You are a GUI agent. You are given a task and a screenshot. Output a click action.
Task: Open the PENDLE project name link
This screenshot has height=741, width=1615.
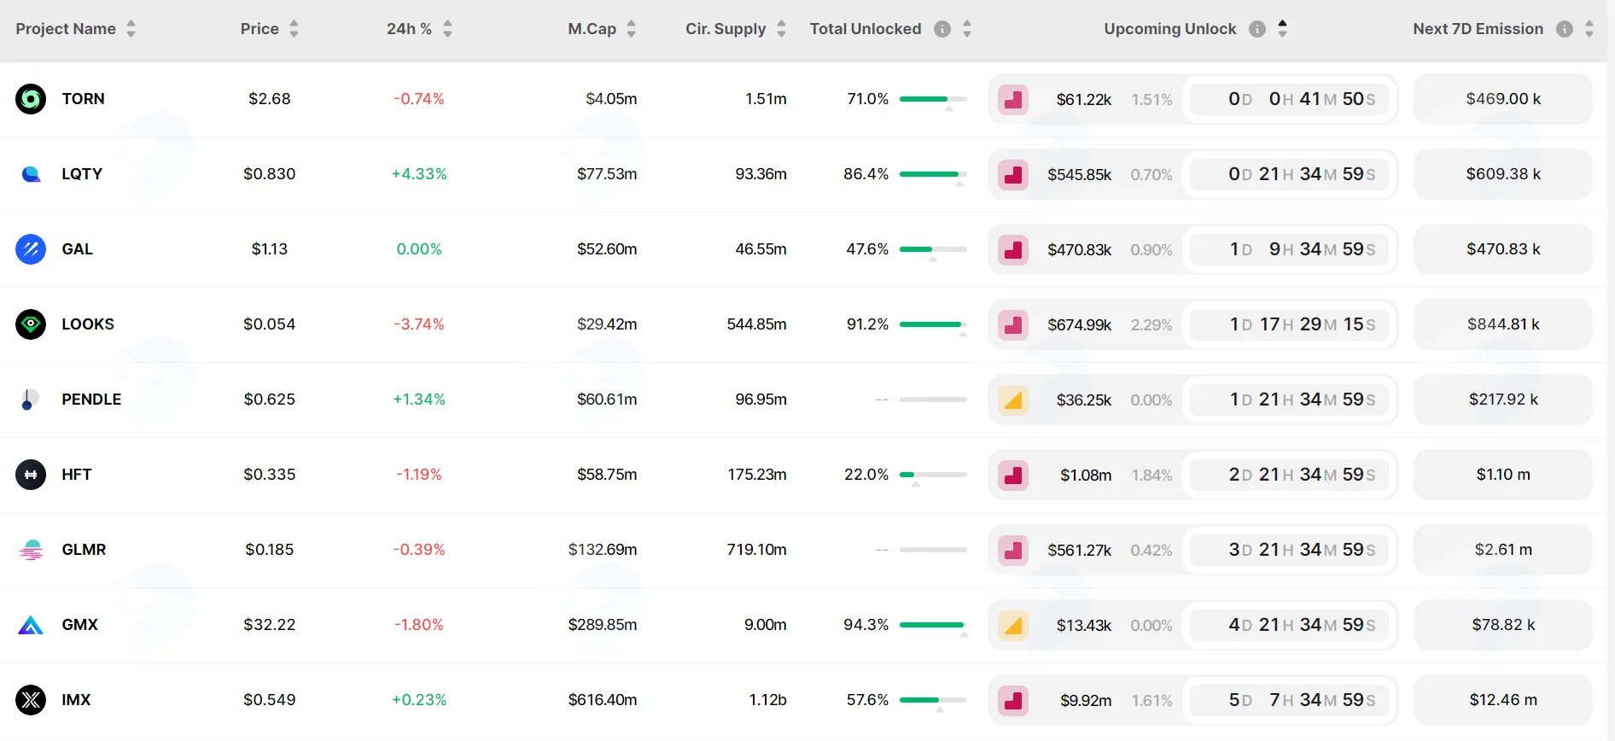(91, 400)
